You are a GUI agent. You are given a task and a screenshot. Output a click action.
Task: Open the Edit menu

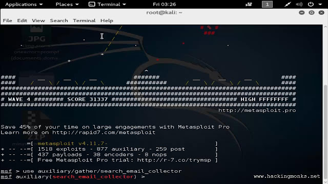point(22,20)
